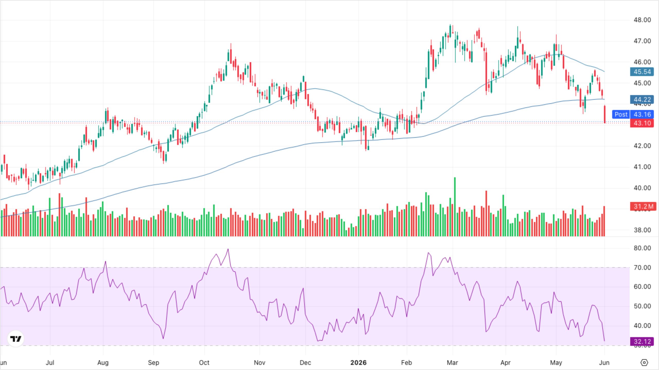659x370 pixels.
Task: Click the 2026 year marker on time axis
Action: coord(358,363)
